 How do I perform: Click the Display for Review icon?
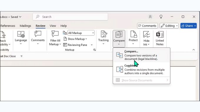[65, 33]
